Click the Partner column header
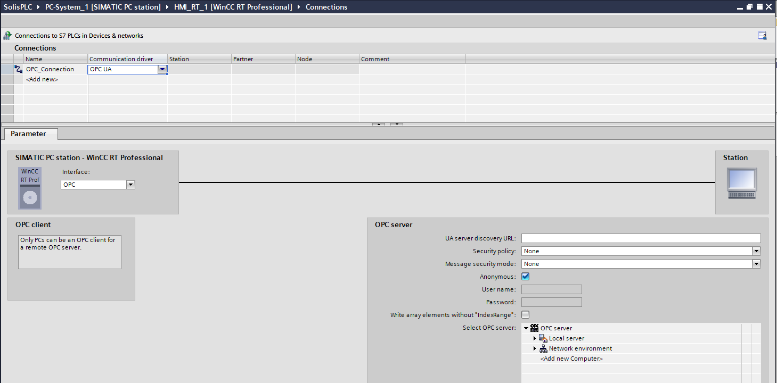 (x=263, y=59)
